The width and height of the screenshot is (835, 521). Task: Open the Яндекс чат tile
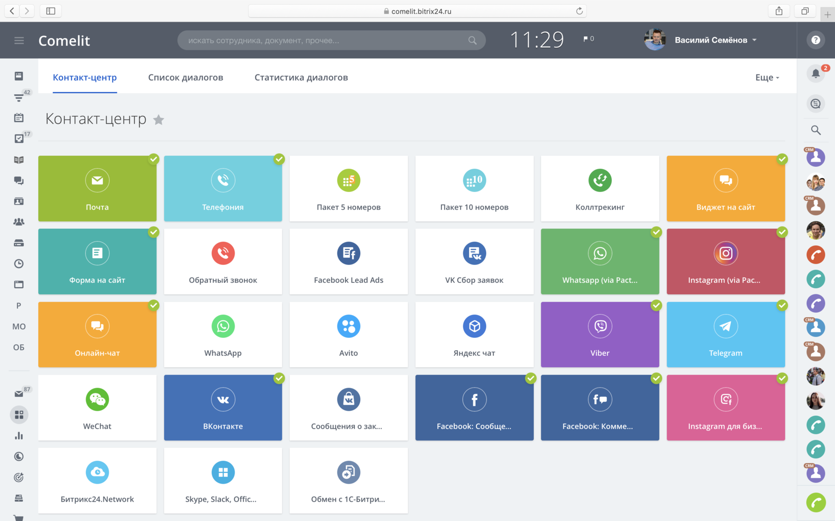[475, 334]
